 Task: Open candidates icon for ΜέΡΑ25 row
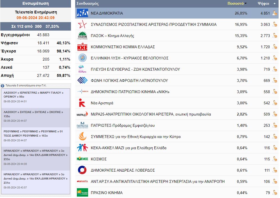point(275,114)
